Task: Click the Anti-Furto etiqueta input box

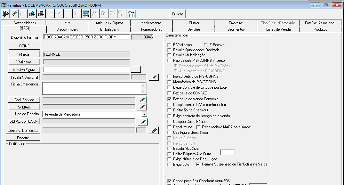Action: 227,152
